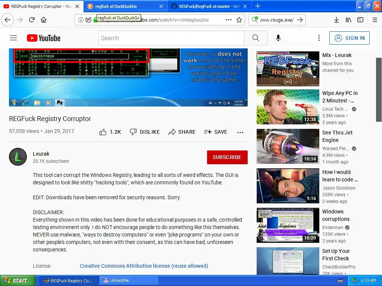Go back with the browser back arrow
The image size is (382, 286).
point(7,20)
